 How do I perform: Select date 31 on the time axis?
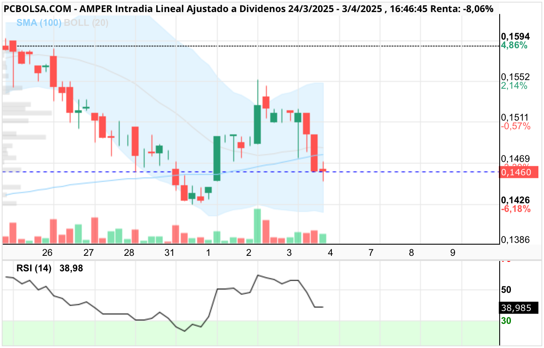170,253
